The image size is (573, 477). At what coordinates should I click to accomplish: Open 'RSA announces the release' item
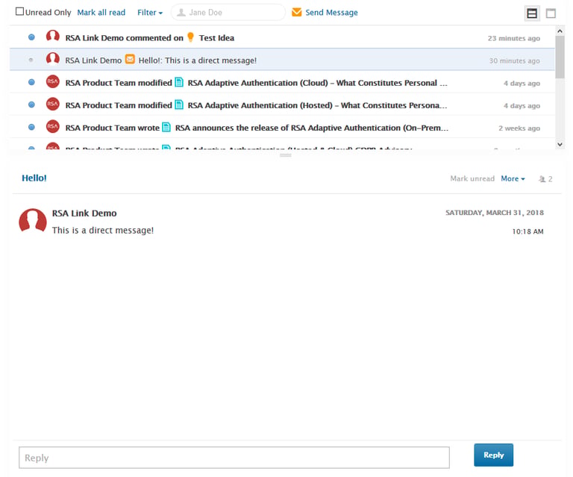312,128
